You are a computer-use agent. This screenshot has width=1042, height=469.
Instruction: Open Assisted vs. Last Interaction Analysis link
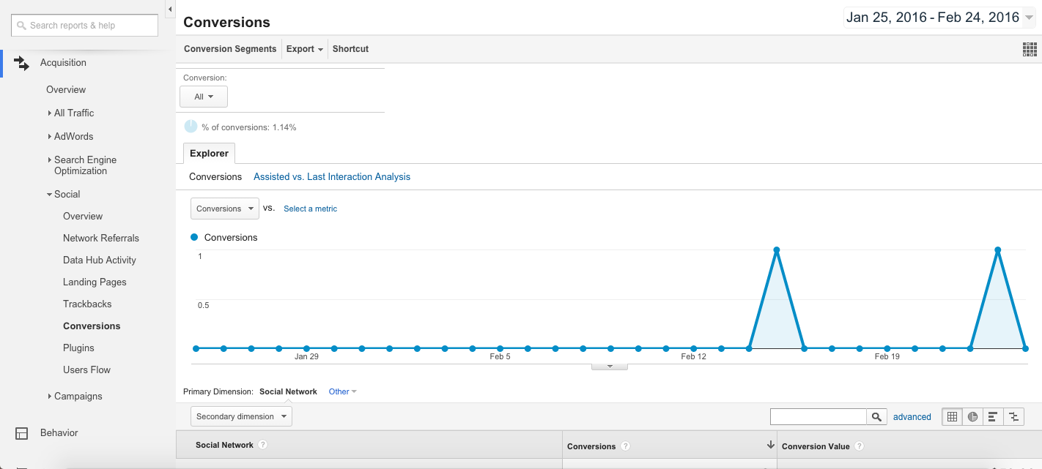tap(332, 177)
